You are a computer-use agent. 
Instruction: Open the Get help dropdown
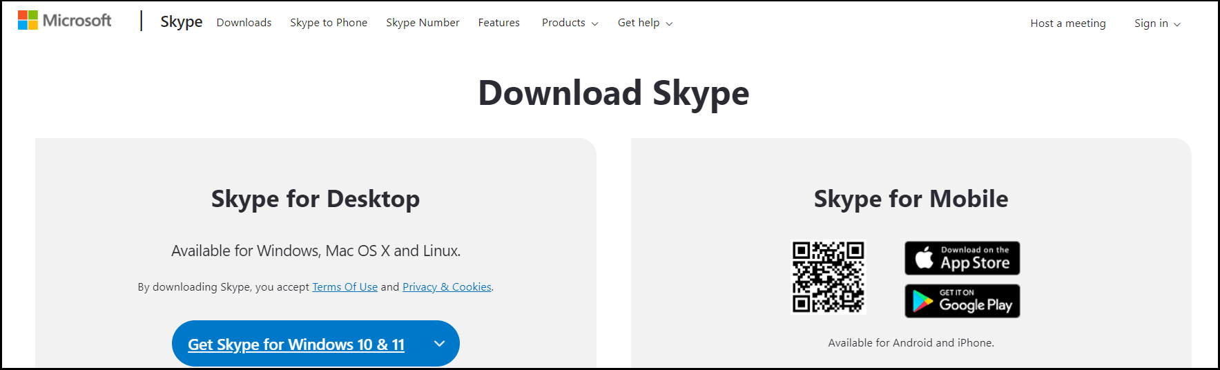click(645, 23)
